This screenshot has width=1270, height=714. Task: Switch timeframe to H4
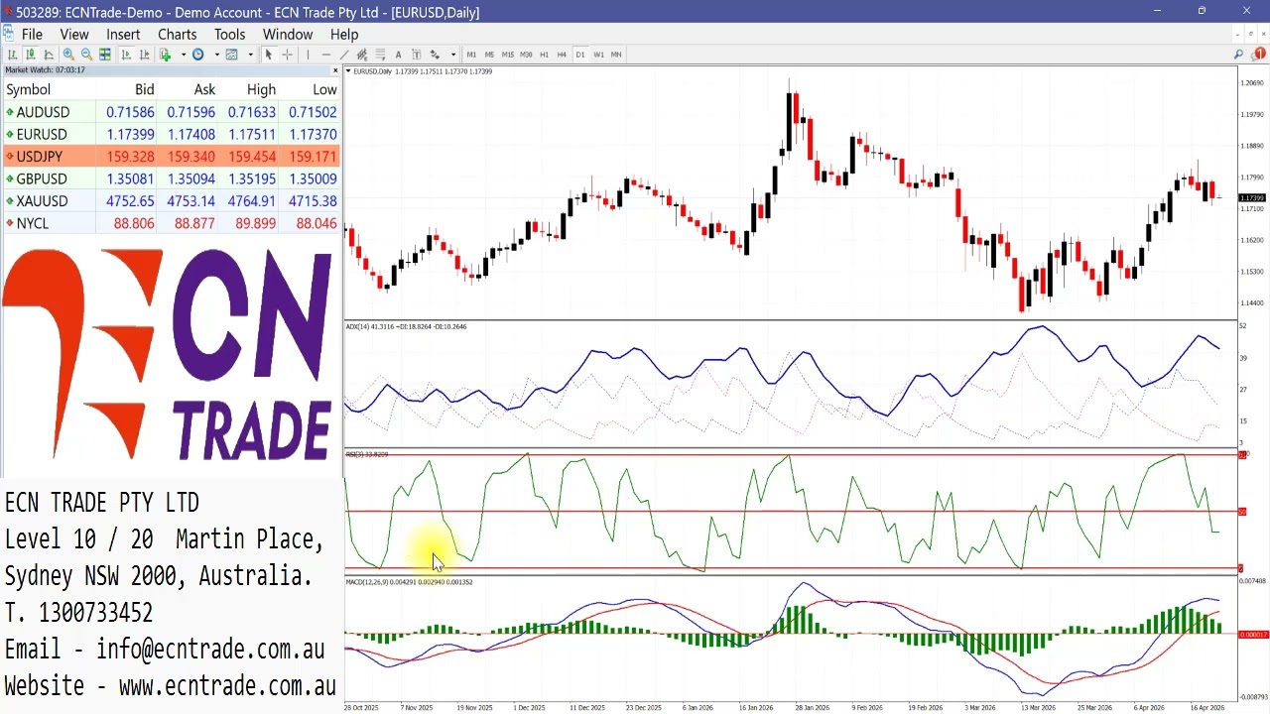pos(562,55)
